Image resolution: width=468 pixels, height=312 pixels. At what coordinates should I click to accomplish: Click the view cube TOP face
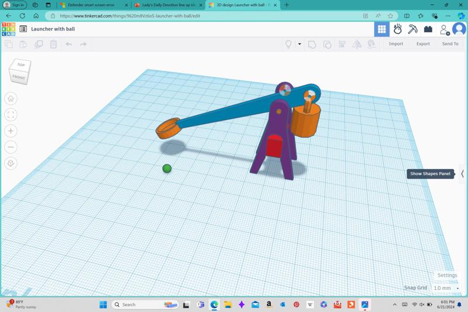(21, 65)
